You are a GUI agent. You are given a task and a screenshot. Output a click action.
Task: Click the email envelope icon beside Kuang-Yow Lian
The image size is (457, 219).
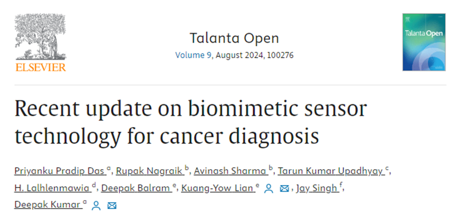[284, 189]
